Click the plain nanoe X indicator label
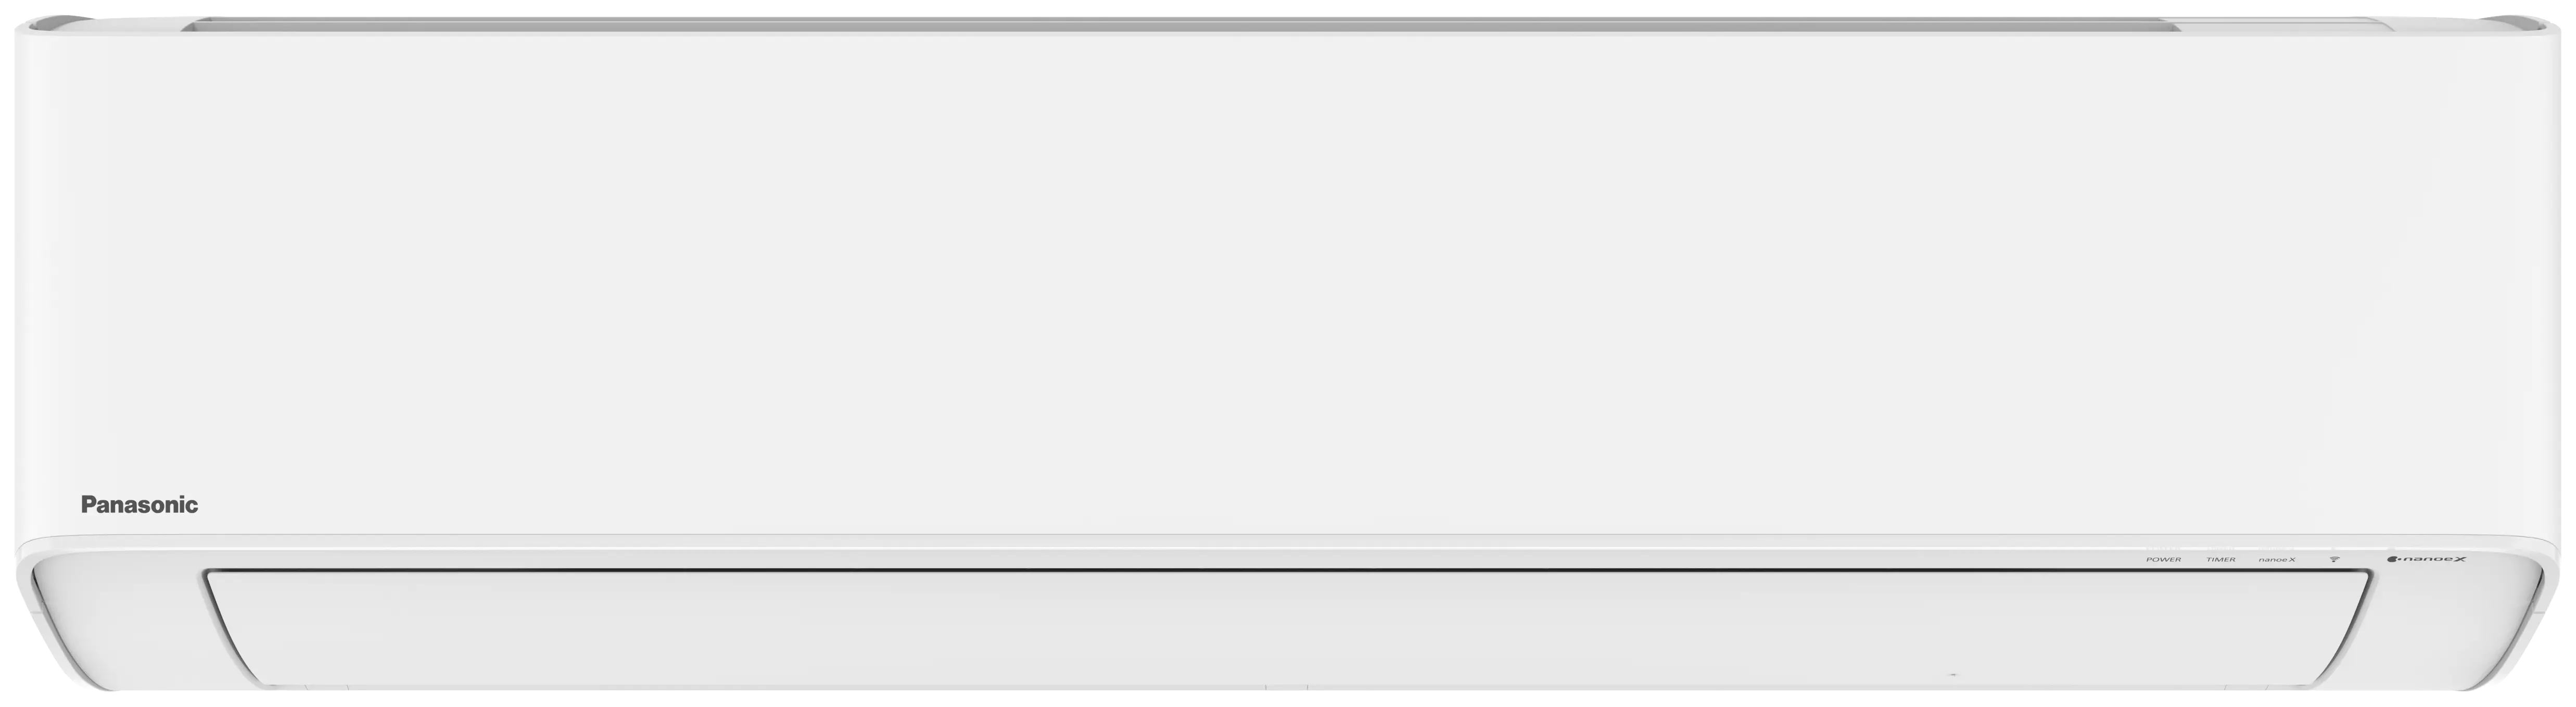Screen dimensions: 2576x707 tap(2277, 559)
